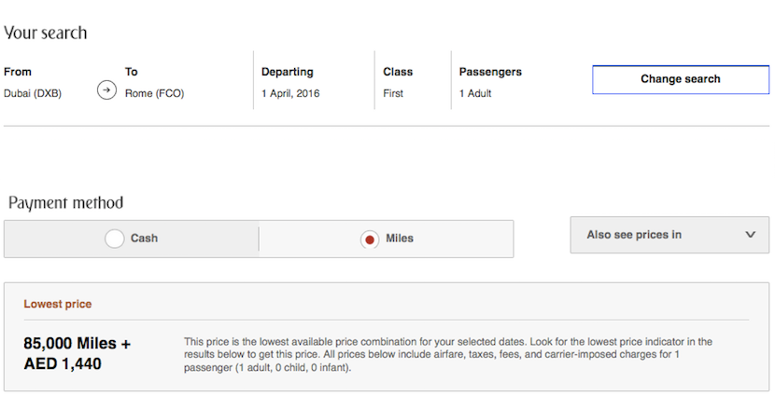Click the 85,000 Miles + AED 1,440 price
This screenshot has height=396, width=775.
click(x=77, y=353)
